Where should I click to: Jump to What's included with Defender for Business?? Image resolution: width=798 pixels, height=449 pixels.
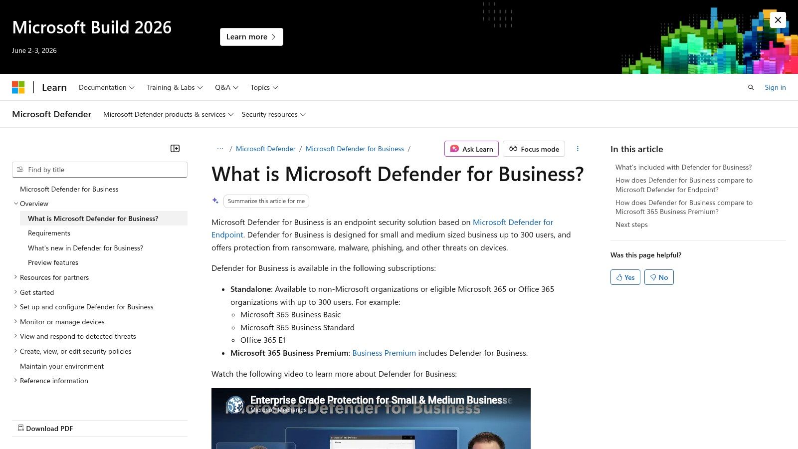click(x=683, y=167)
